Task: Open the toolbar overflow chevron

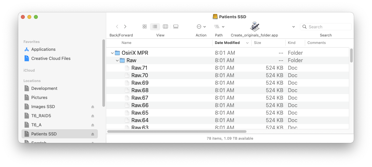Action: 293,27
